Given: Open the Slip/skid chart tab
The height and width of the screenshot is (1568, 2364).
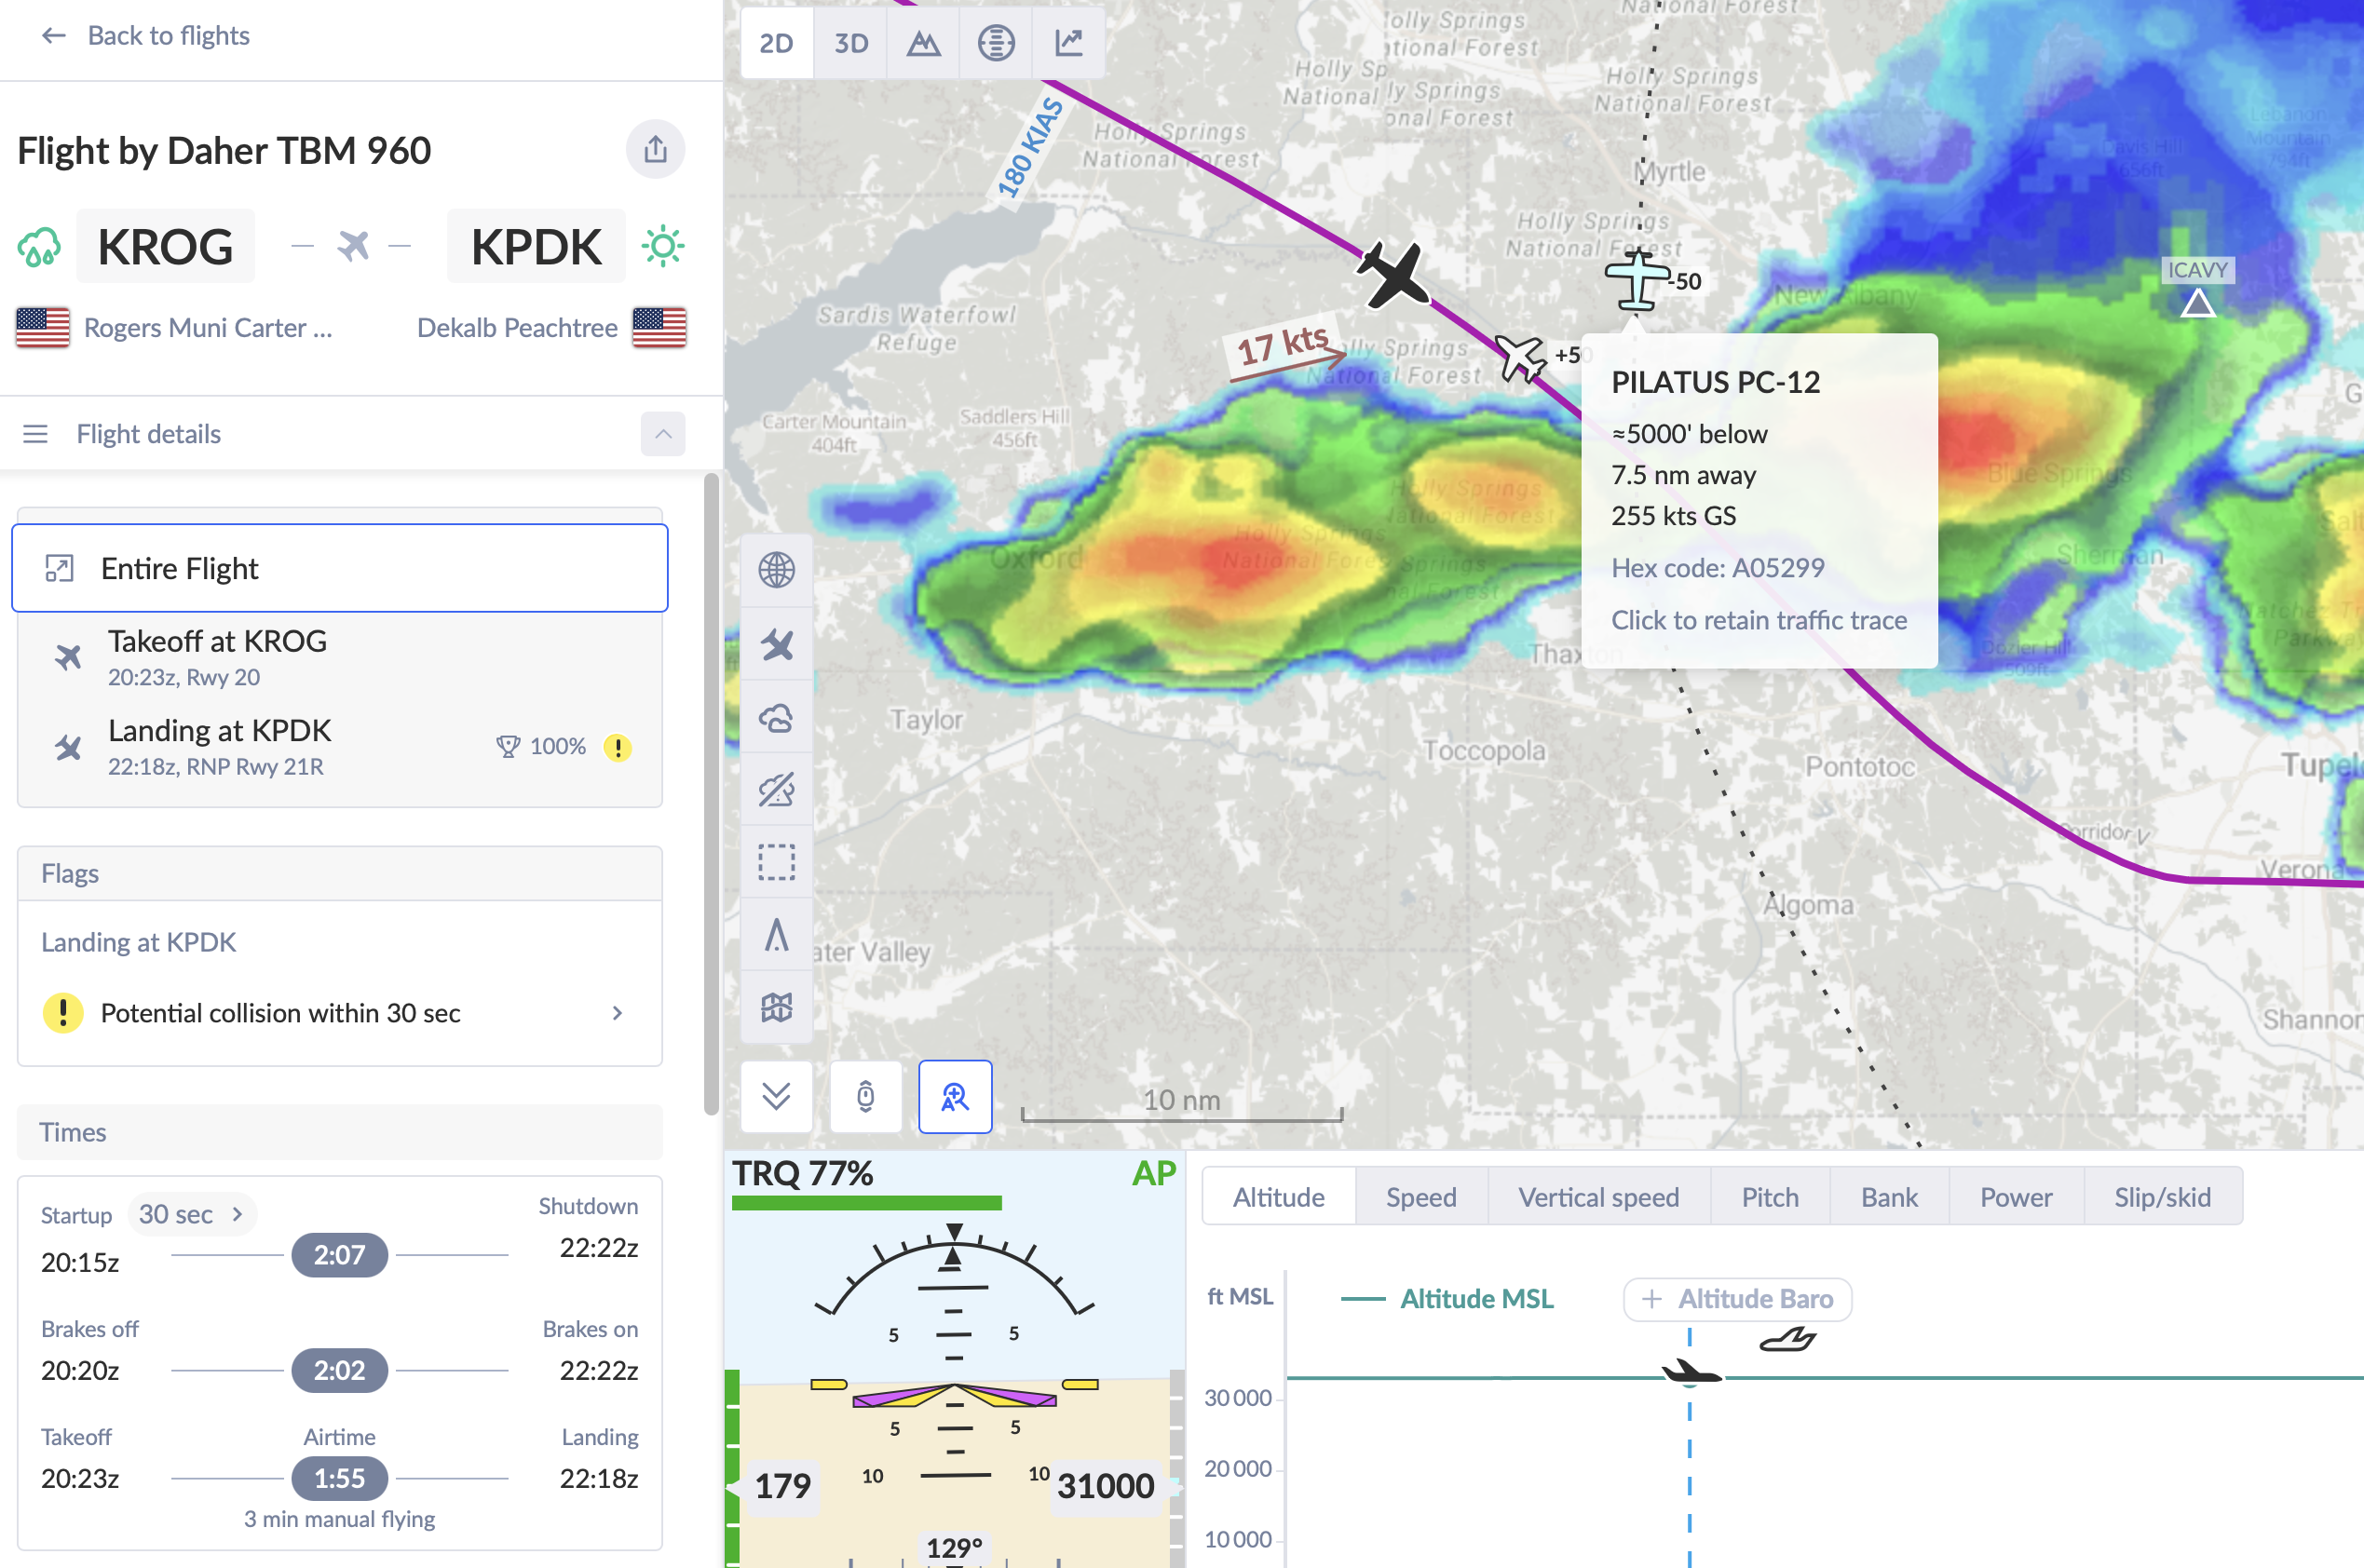Looking at the screenshot, I should pos(2162,1197).
